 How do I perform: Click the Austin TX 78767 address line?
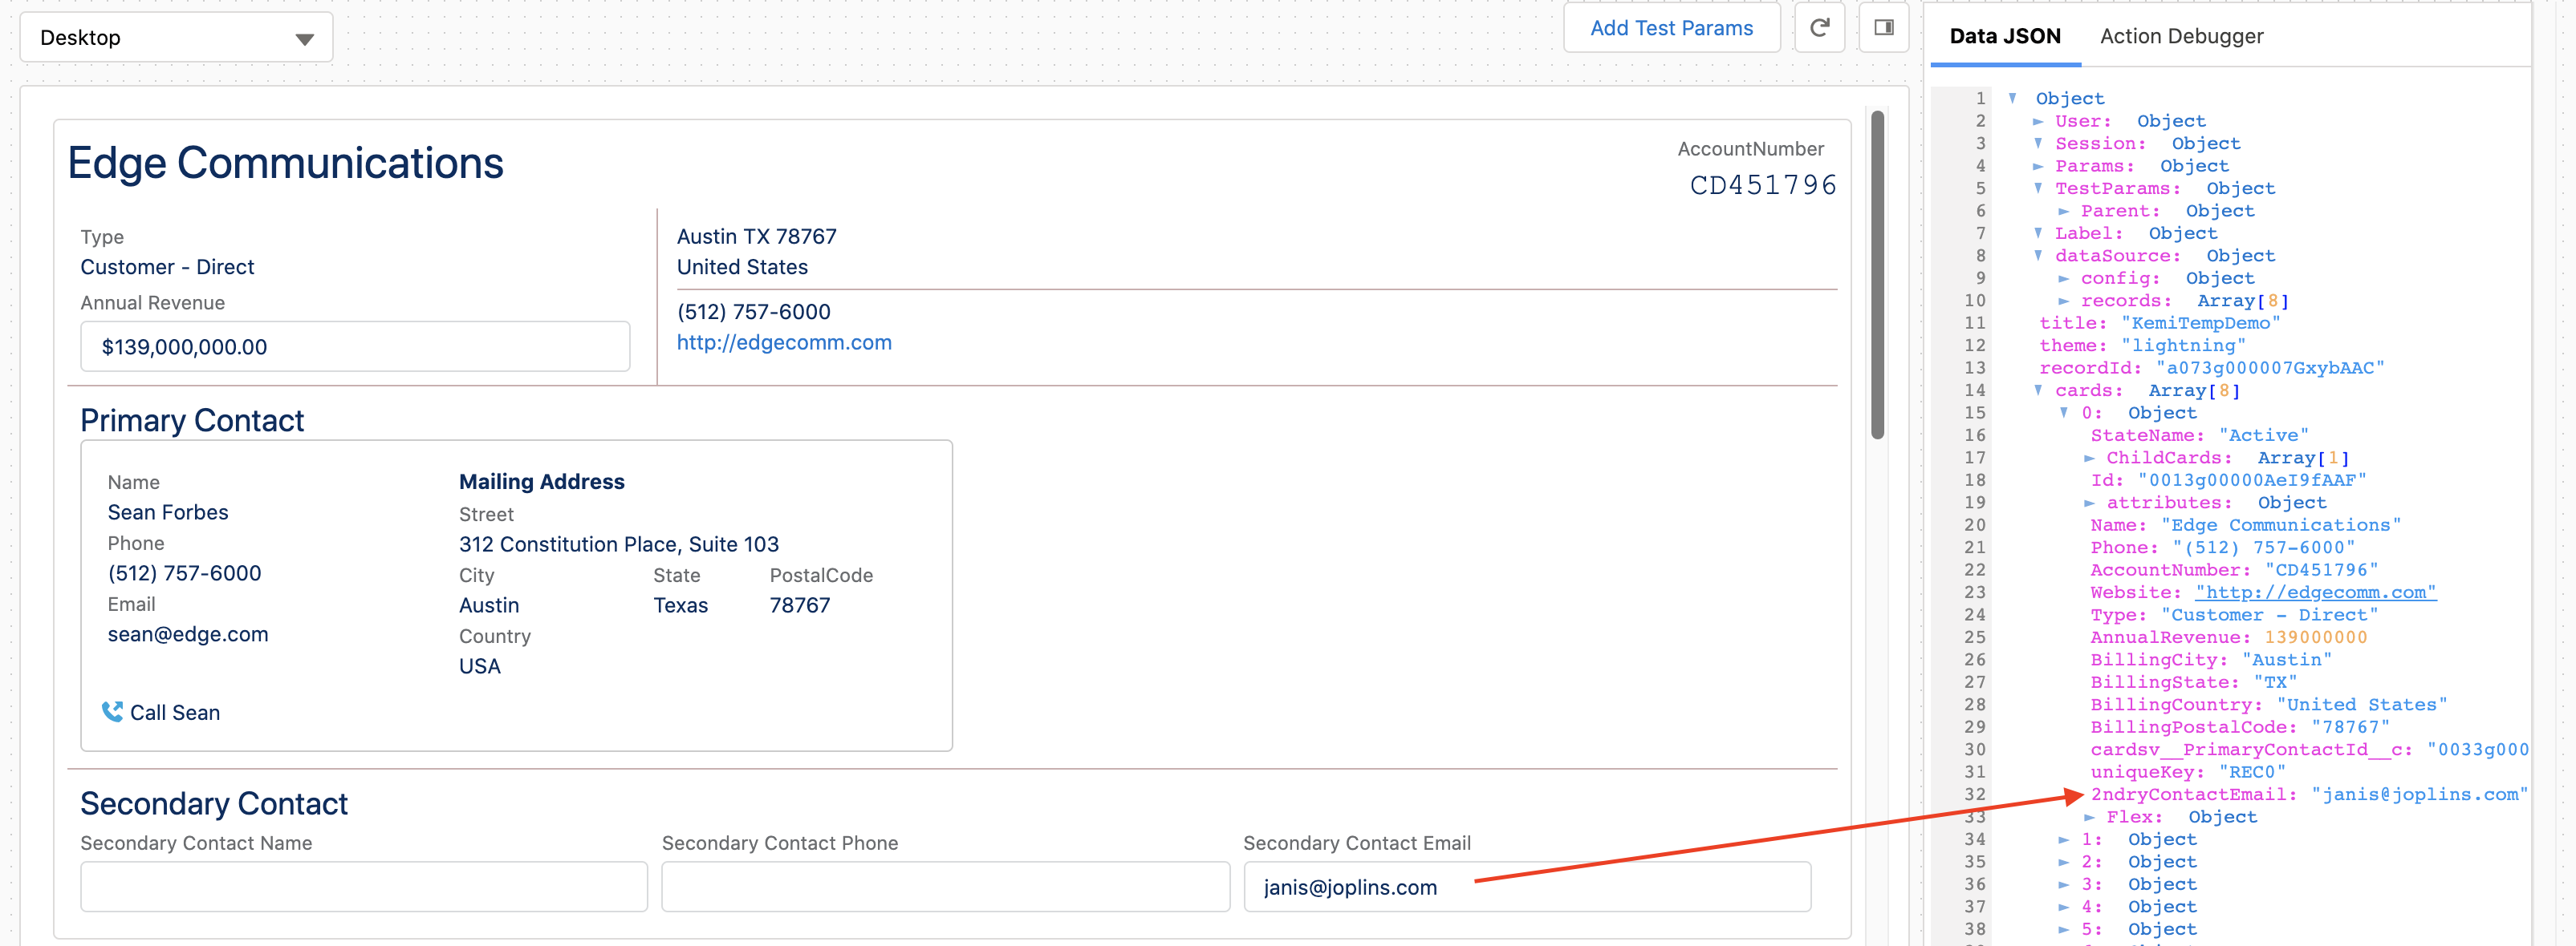pyautogui.click(x=757, y=236)
